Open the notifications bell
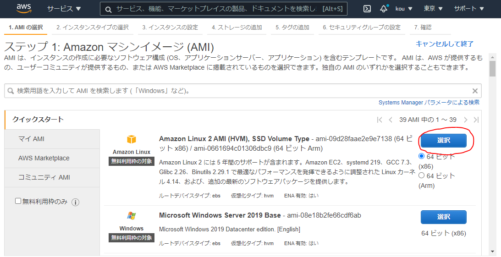 (383, 9)
